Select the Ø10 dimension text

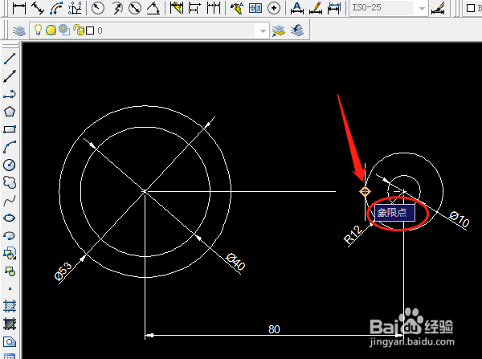(x=459, y=219)
